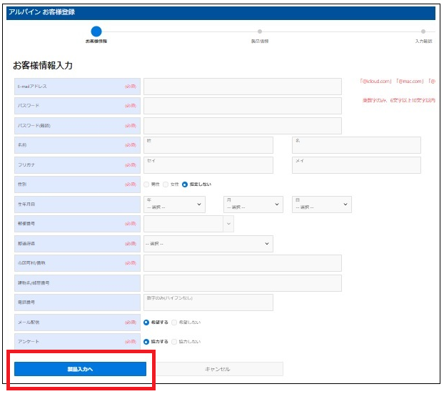This screenshot has height=394, width=444.
Task: Choose 女性 gender radio button
Action: pos(166,184)
